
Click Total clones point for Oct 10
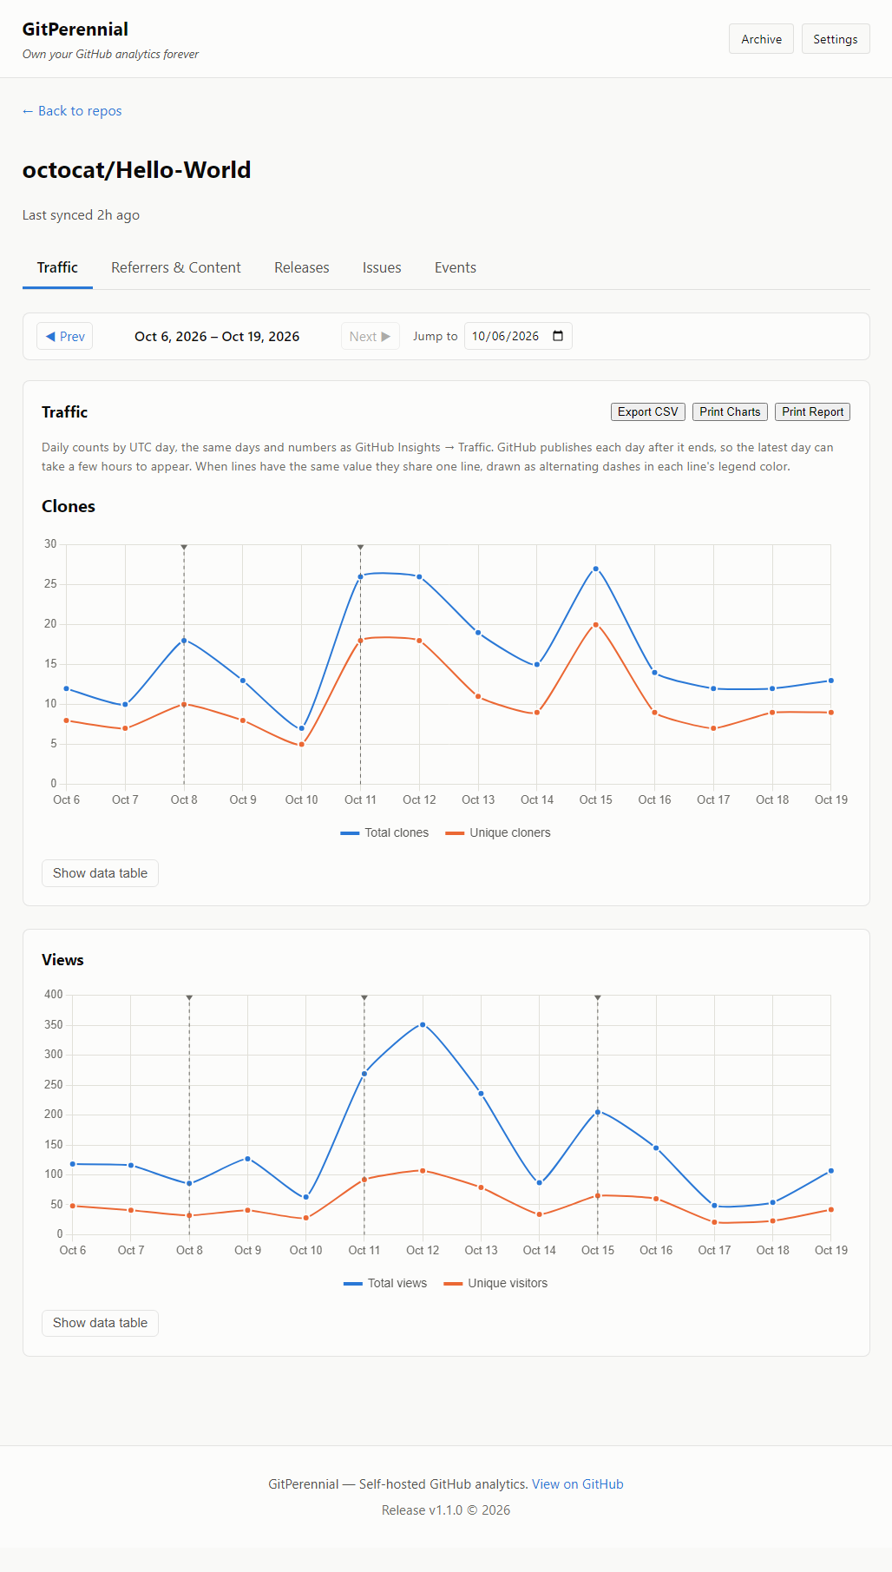point(302,728)
